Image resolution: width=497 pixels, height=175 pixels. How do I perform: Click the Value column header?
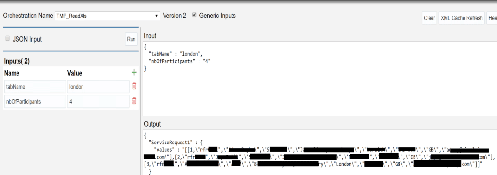[x=75, y=73]
